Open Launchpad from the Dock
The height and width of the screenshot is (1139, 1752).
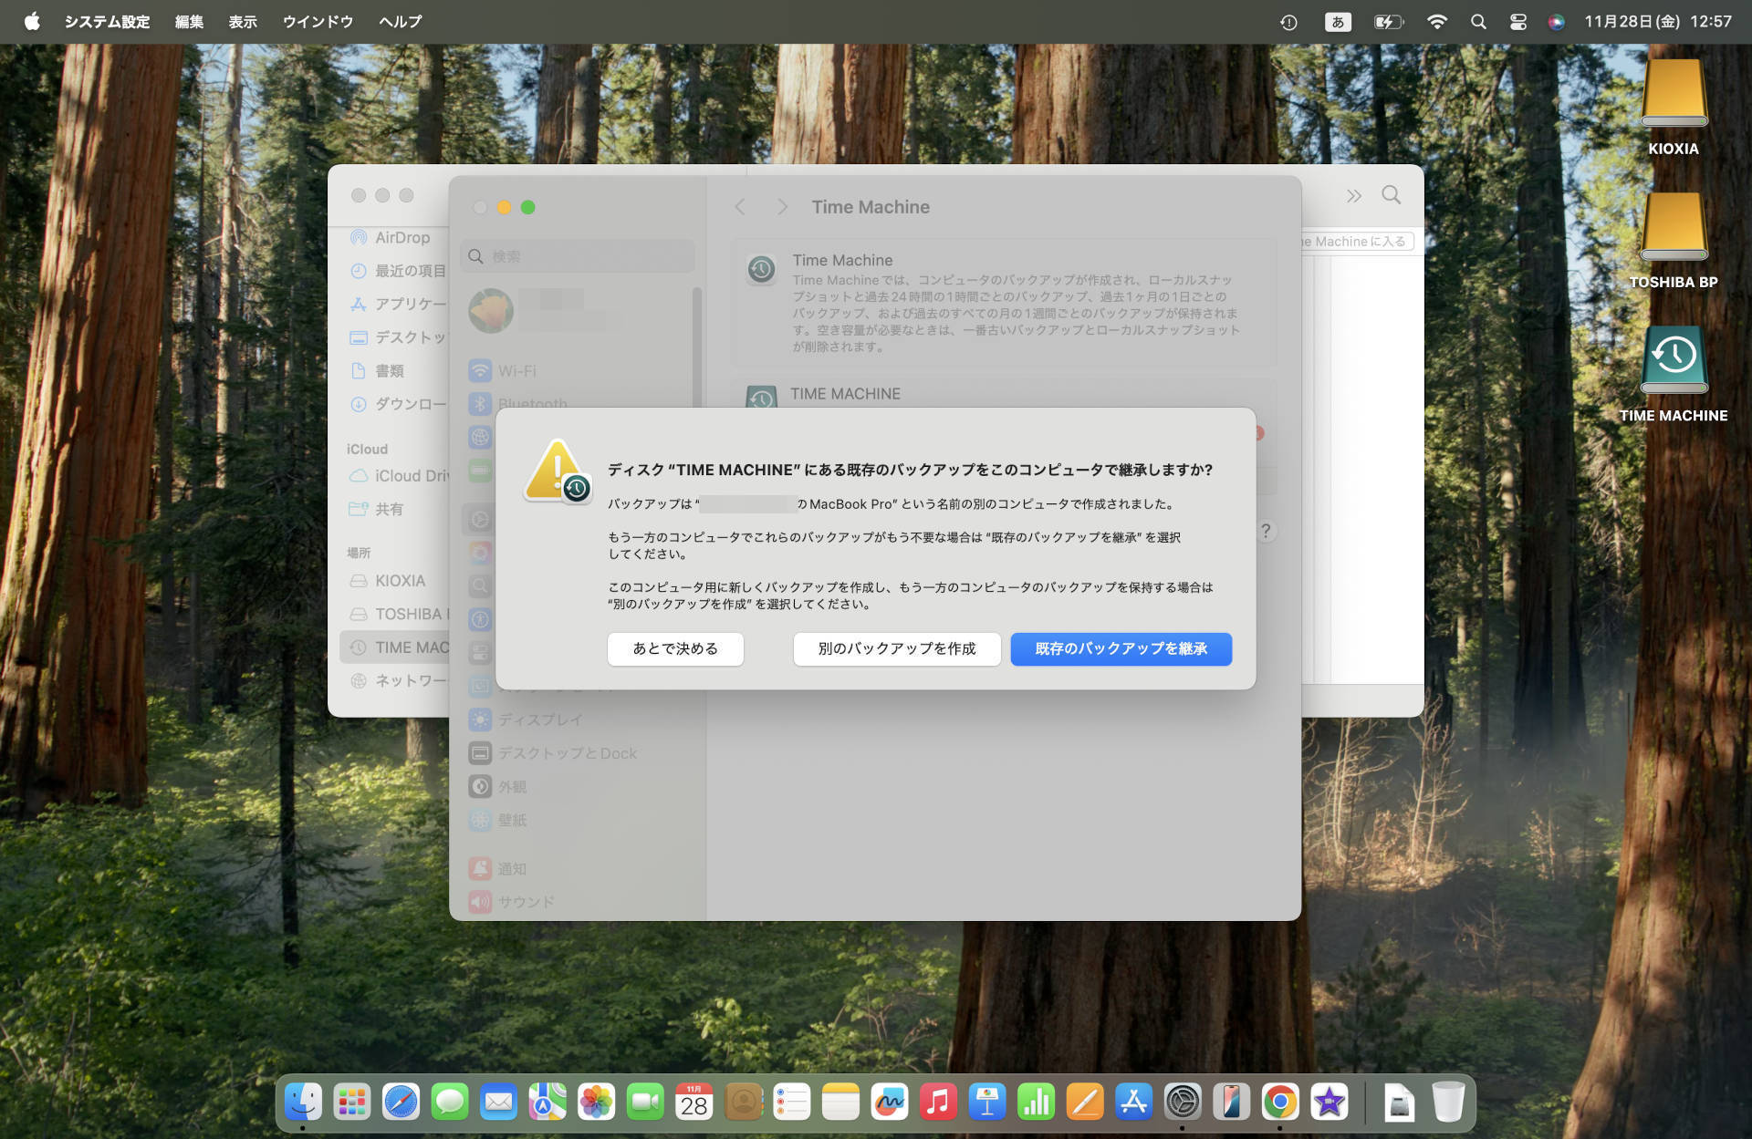pos(352,1102)
